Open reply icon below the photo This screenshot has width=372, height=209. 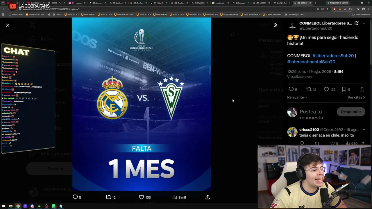[75, 197]
